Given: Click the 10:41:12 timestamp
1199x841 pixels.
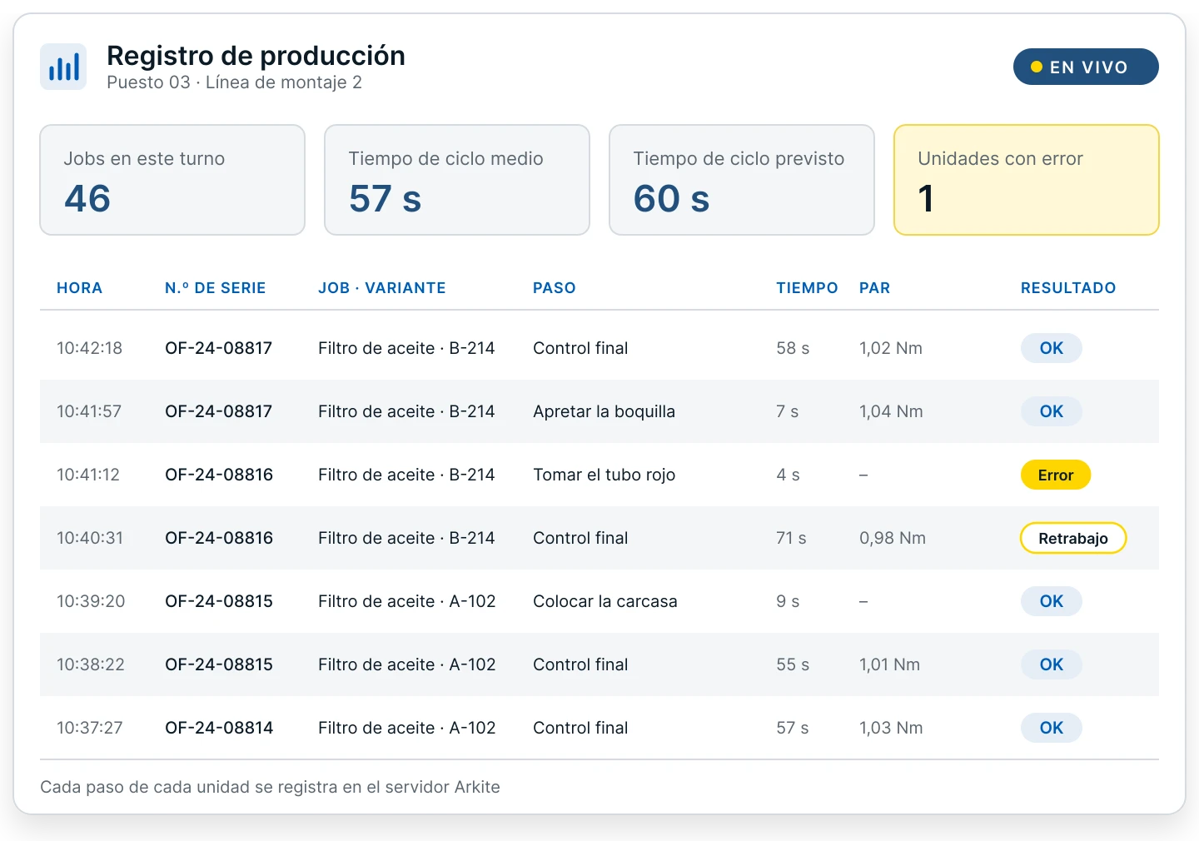Looking at the screenshot, I should coord(88,475).
